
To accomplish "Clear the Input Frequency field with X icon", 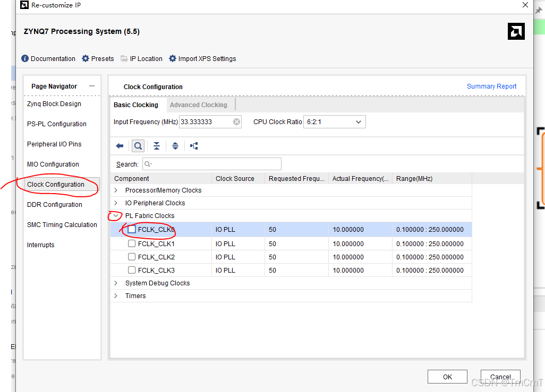I will click(x=236, y=122).
